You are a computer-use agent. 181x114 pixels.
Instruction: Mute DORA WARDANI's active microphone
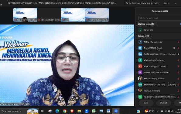click(x=178, y=54)
